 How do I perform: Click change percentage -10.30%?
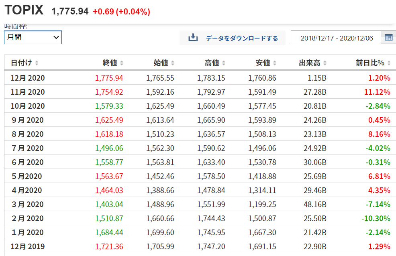[x=376, y=218]
